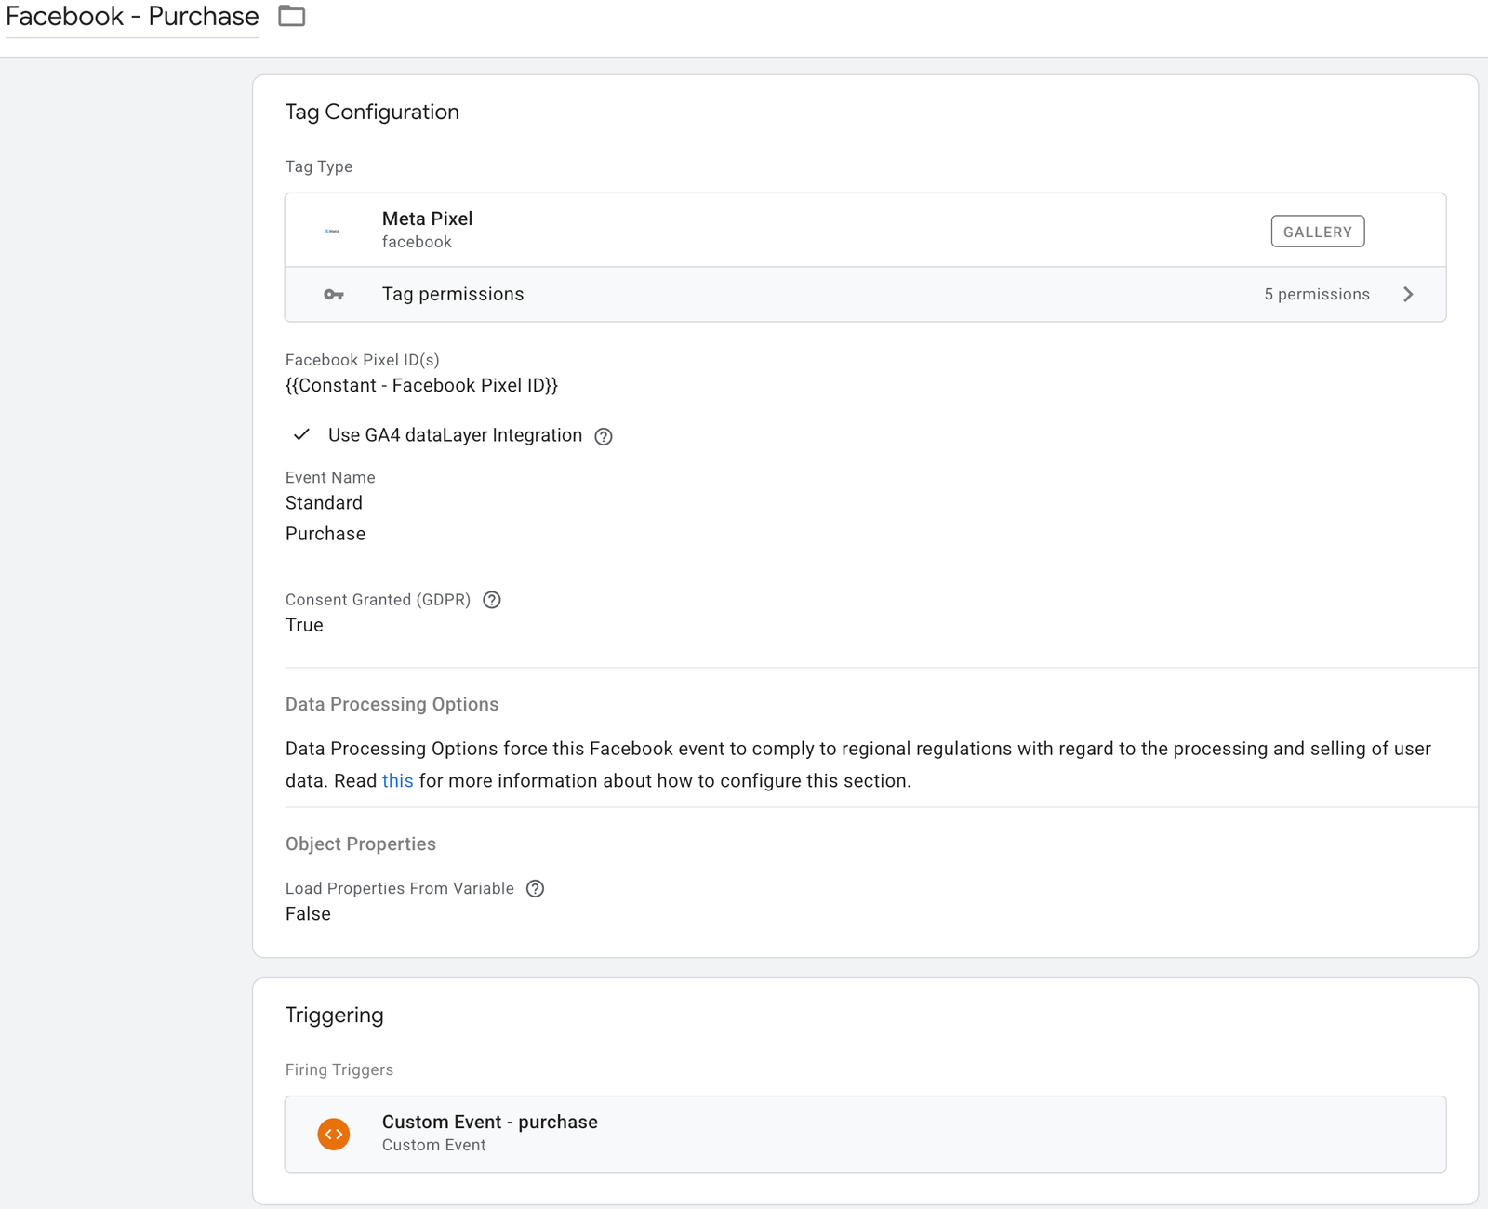Open the Purchase event name dropdown

tap(325, 534)
